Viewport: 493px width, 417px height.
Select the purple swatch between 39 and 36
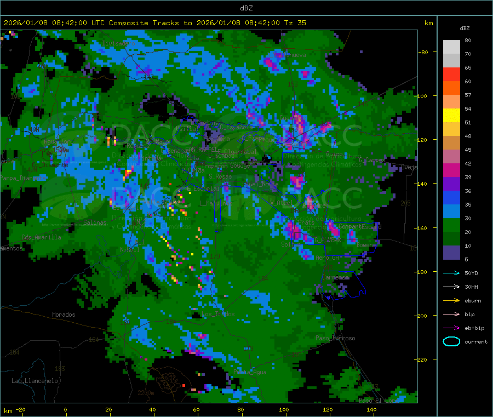pyautogui.click(x=451, y=184)
